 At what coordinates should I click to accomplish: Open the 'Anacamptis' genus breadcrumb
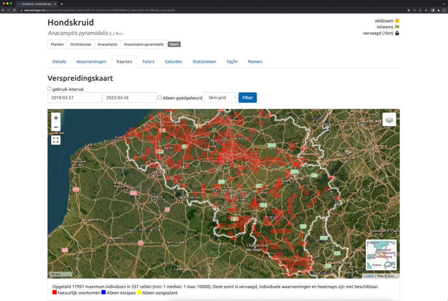pyautogui.click(x=108, y=44)
